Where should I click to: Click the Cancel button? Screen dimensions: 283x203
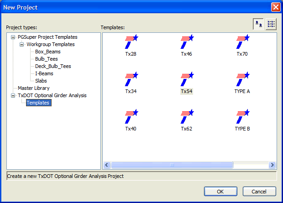click(x=260, y=192)
